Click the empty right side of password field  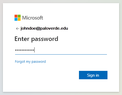point(71,50)
